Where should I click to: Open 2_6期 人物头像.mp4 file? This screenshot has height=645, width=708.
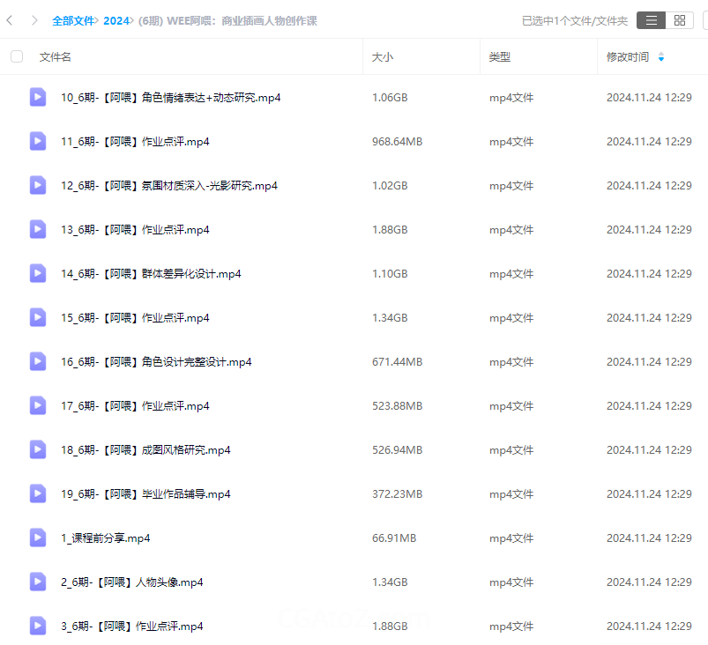(132, 582)
